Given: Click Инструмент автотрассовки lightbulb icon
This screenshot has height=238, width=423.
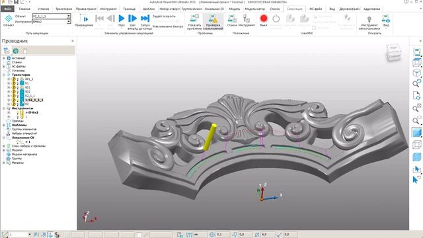Looking at the screenshot, I should pos(369,19).
